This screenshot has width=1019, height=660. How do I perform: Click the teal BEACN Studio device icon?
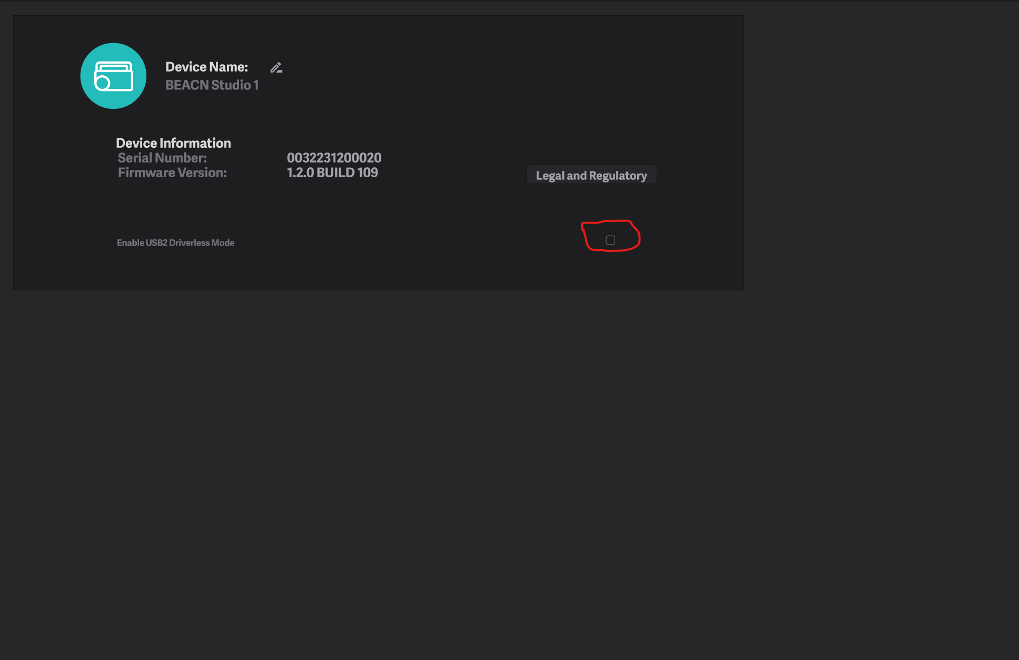coord(113,76)
